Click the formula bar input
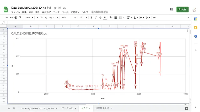The height and width of the screenshot is (112, 200). 99,22
